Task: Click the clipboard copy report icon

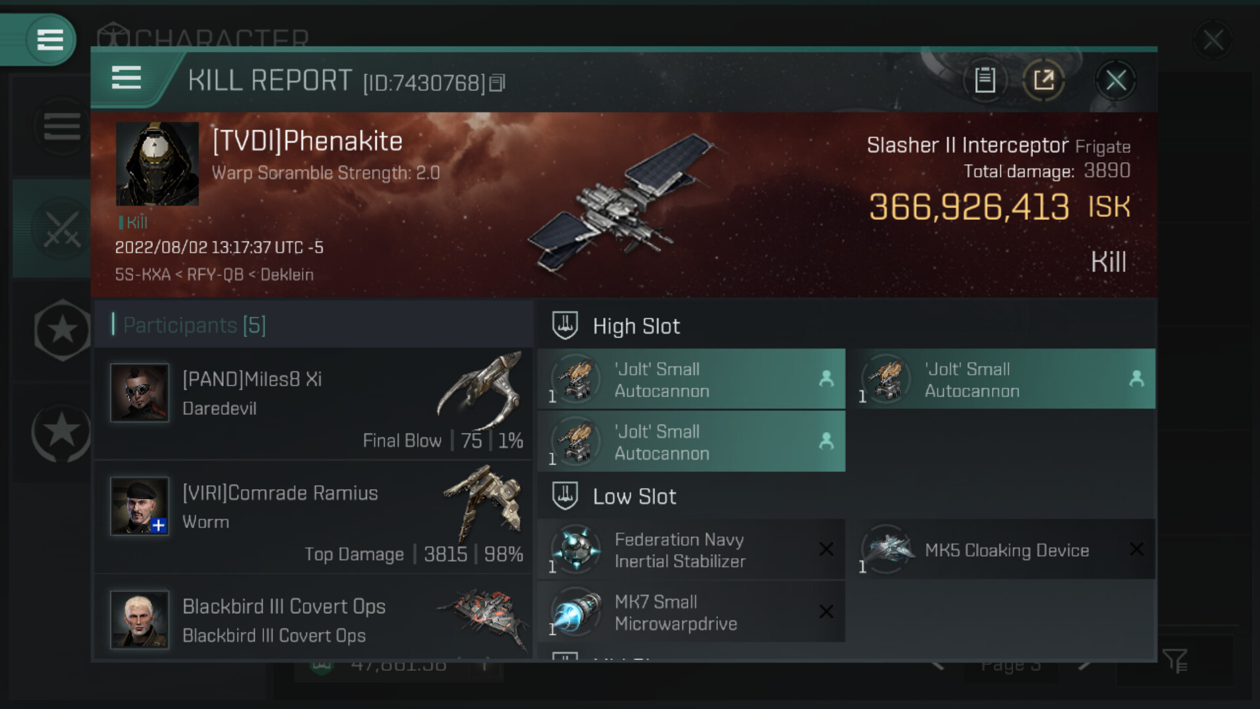Action: coord(984,80)
